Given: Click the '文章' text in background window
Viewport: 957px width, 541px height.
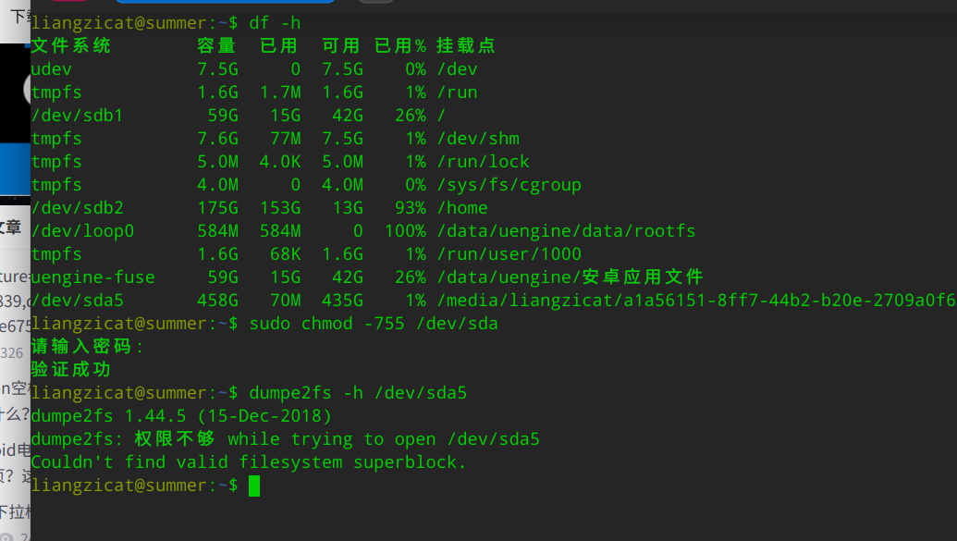Looking at the screenshot, I should point(11,227).
